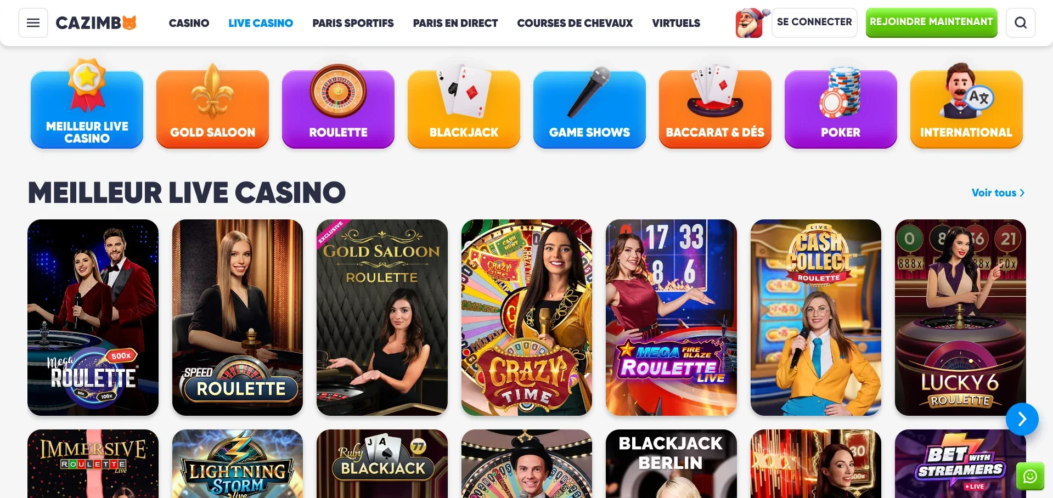1053x498 pixels.
Task: Show next games with the blue arrow
Action: tap(1022, 419)
